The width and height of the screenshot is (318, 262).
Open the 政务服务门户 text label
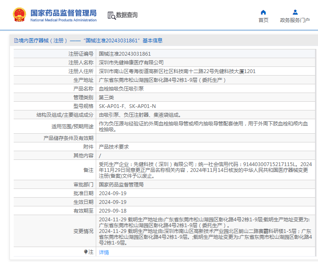click(295, 20)
